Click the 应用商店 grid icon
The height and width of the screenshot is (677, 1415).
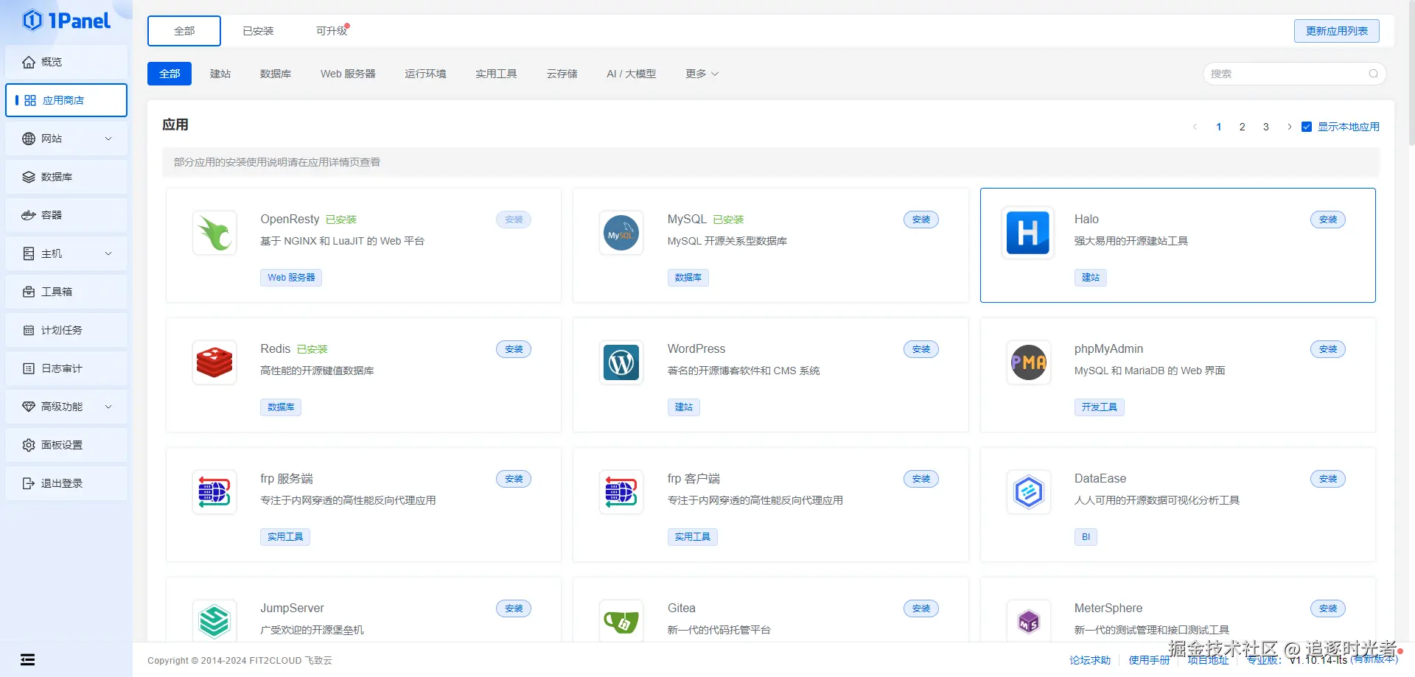(x=30, y=100)
